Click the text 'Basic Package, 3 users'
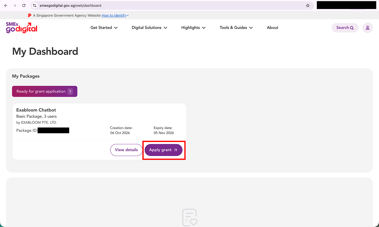 click(36, 116)
